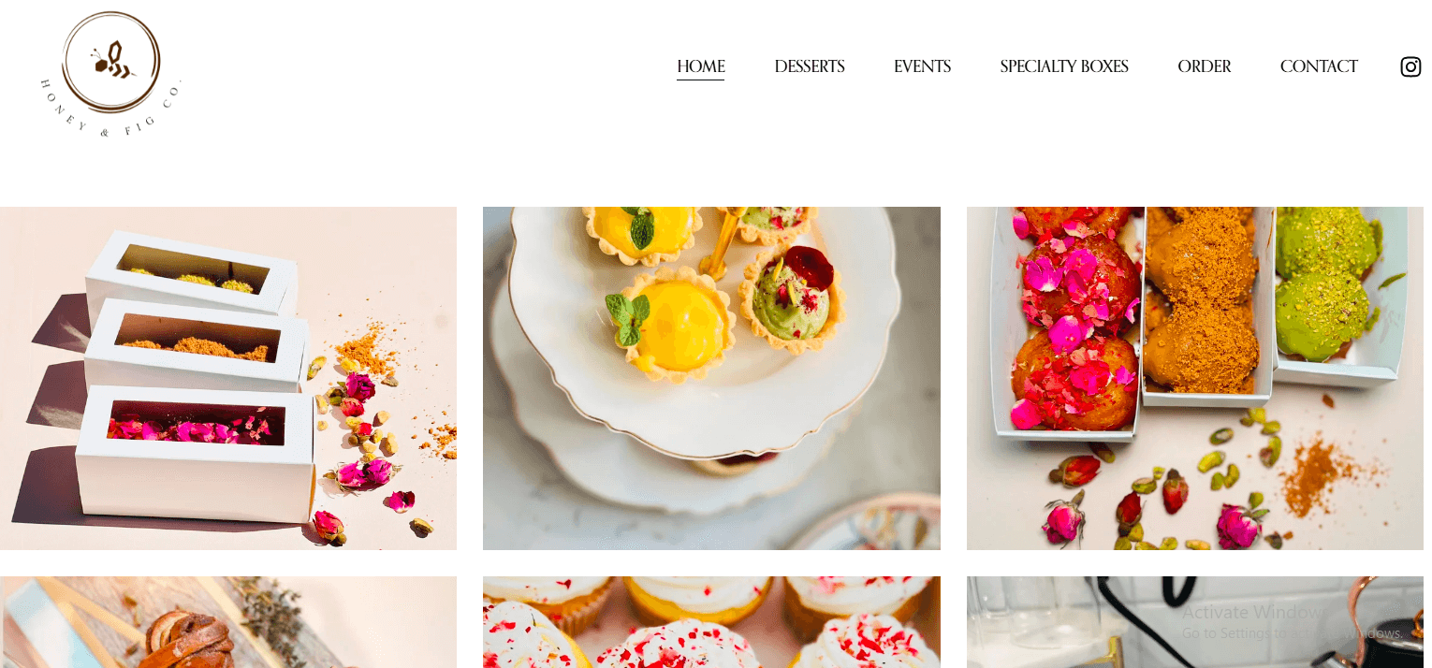
Task: Open the SPECIALTY BOXES page
Action: pyautogui.click(x=1064, y=66)
